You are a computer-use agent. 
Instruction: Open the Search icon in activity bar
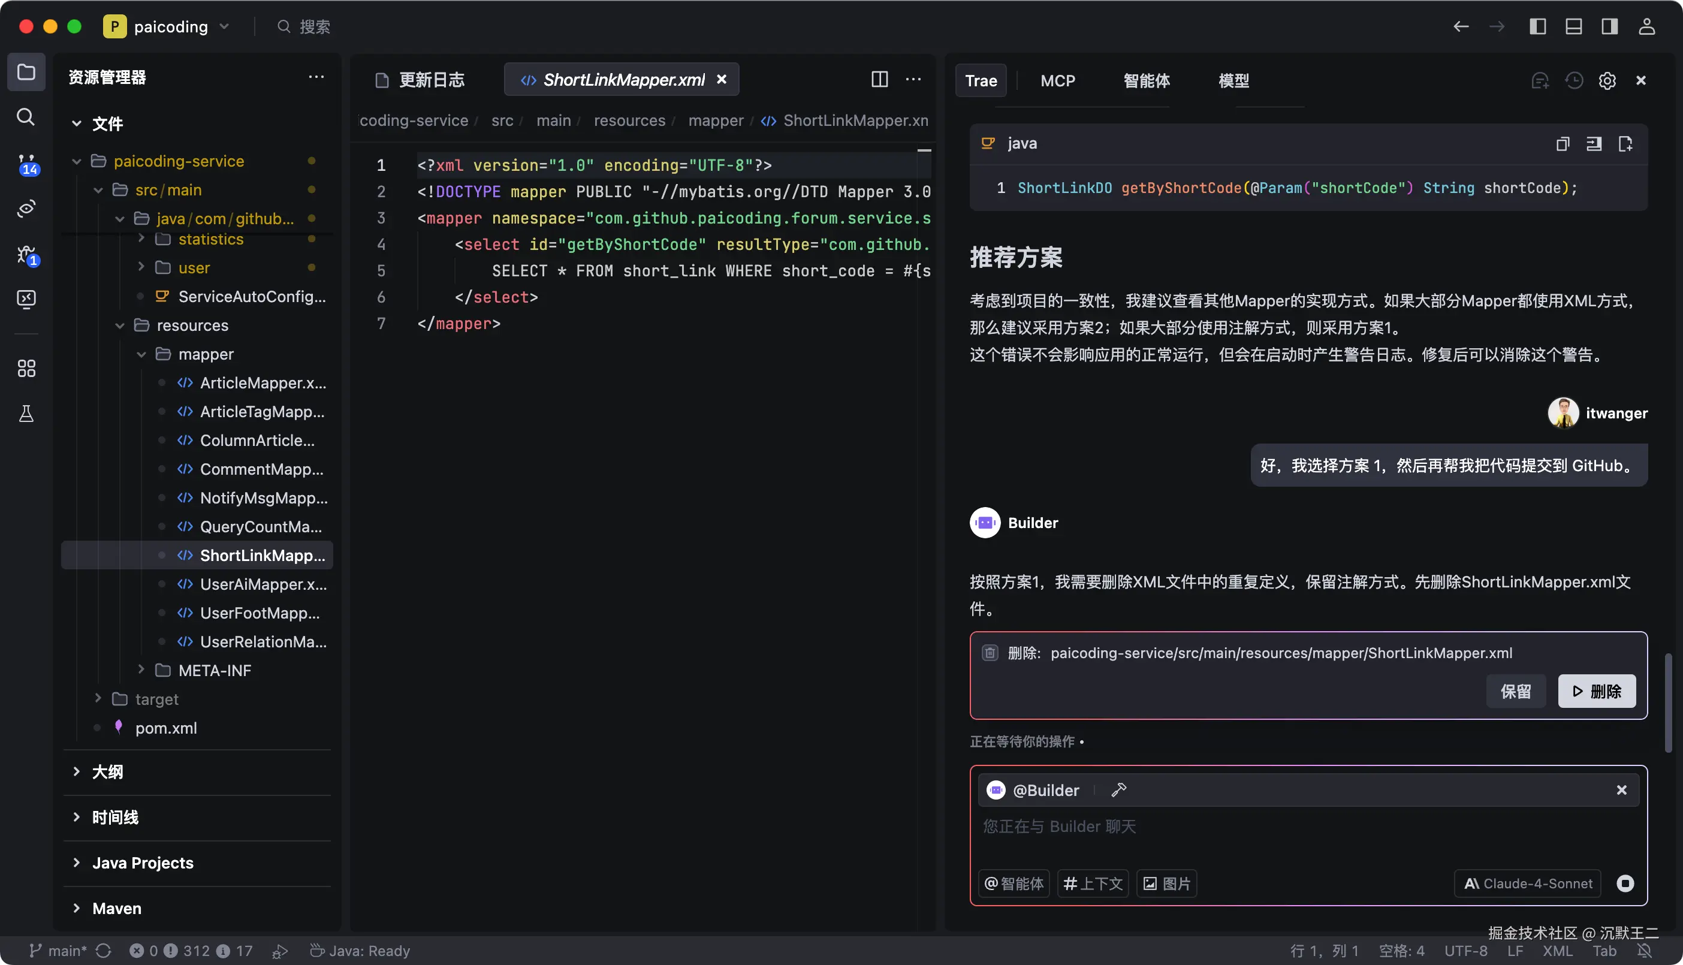point(26,117)
